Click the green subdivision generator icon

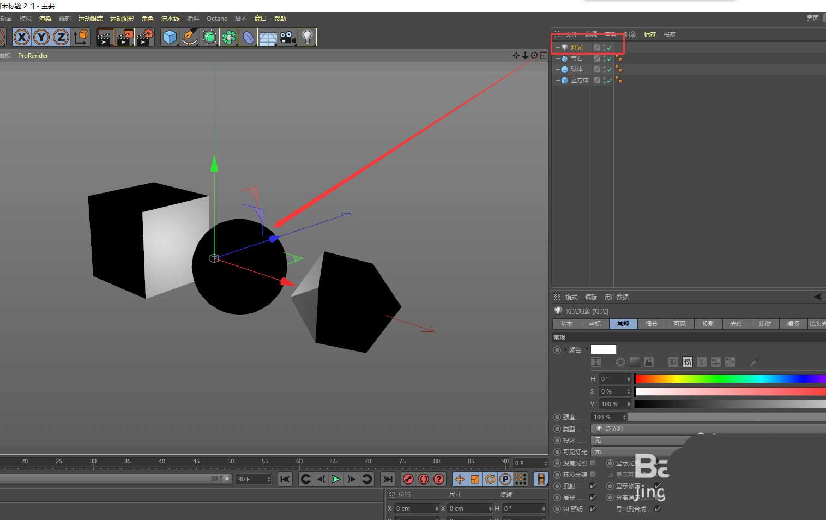tap(209, 37)
